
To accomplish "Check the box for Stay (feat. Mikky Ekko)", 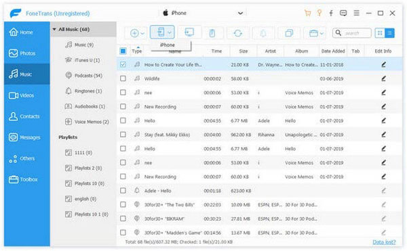I will [123, 135].
